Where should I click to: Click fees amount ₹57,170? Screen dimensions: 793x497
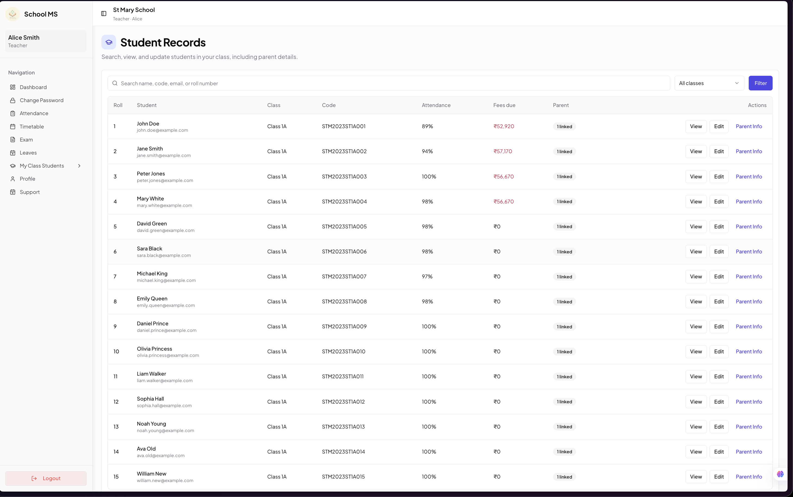pos(502,151)
